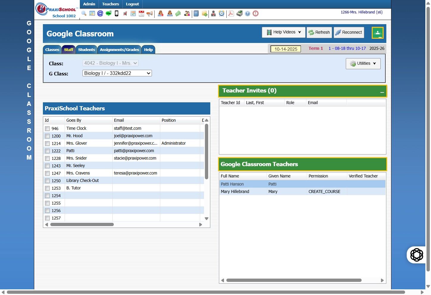This screenshot has height=295, width=431.
Task: Open the red calendar date icon
Action: 141,13
